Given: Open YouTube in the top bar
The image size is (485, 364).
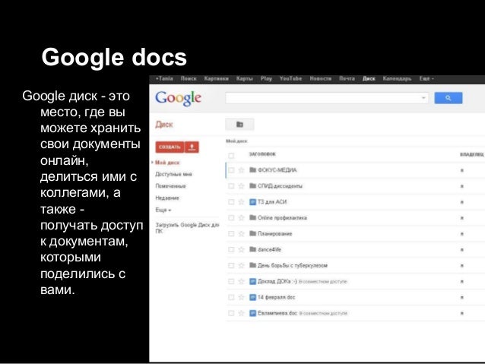Looking at the screenshot, I should [290, 78].
